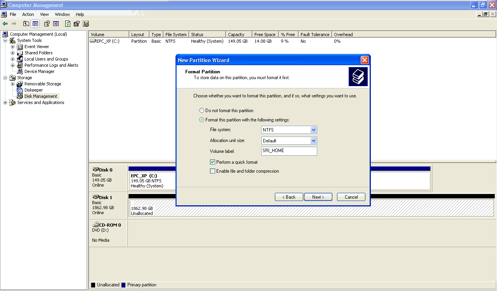
Task: Click the Free Space column header
Action: [x=265, y=35]
